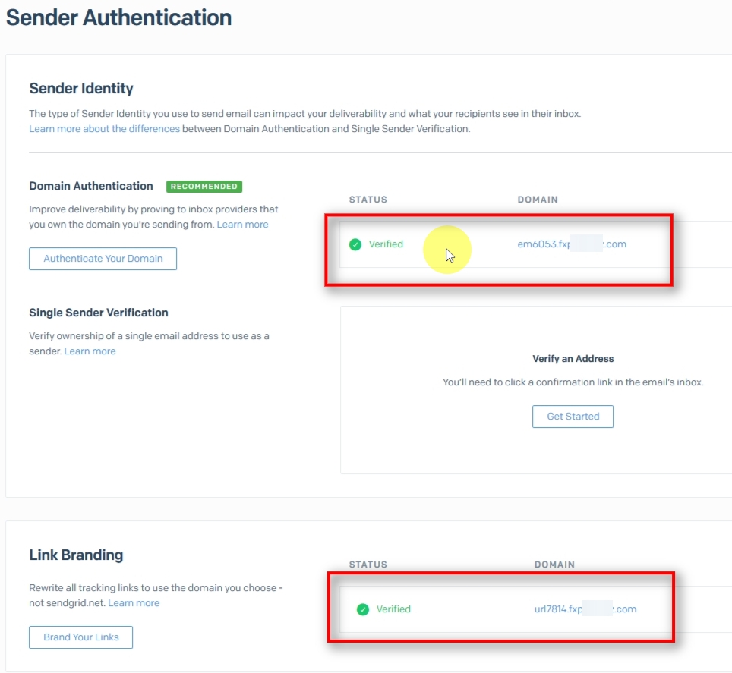Click the Brand Your Links button
The image size is (732, 673).
[80, 637]
